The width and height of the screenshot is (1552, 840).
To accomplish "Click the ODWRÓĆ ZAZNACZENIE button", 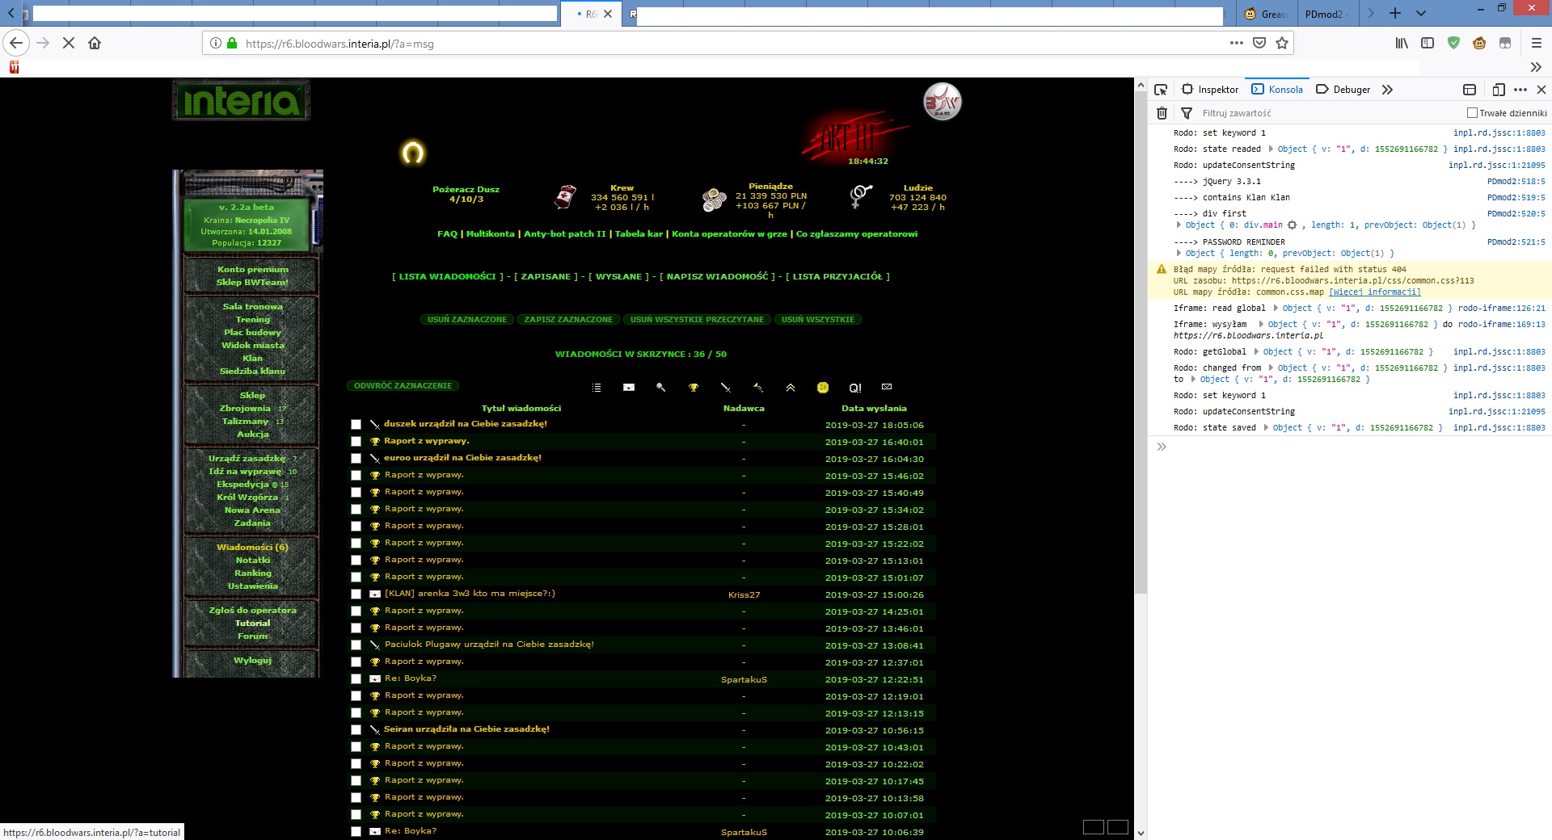I will [x=402, y=385].
